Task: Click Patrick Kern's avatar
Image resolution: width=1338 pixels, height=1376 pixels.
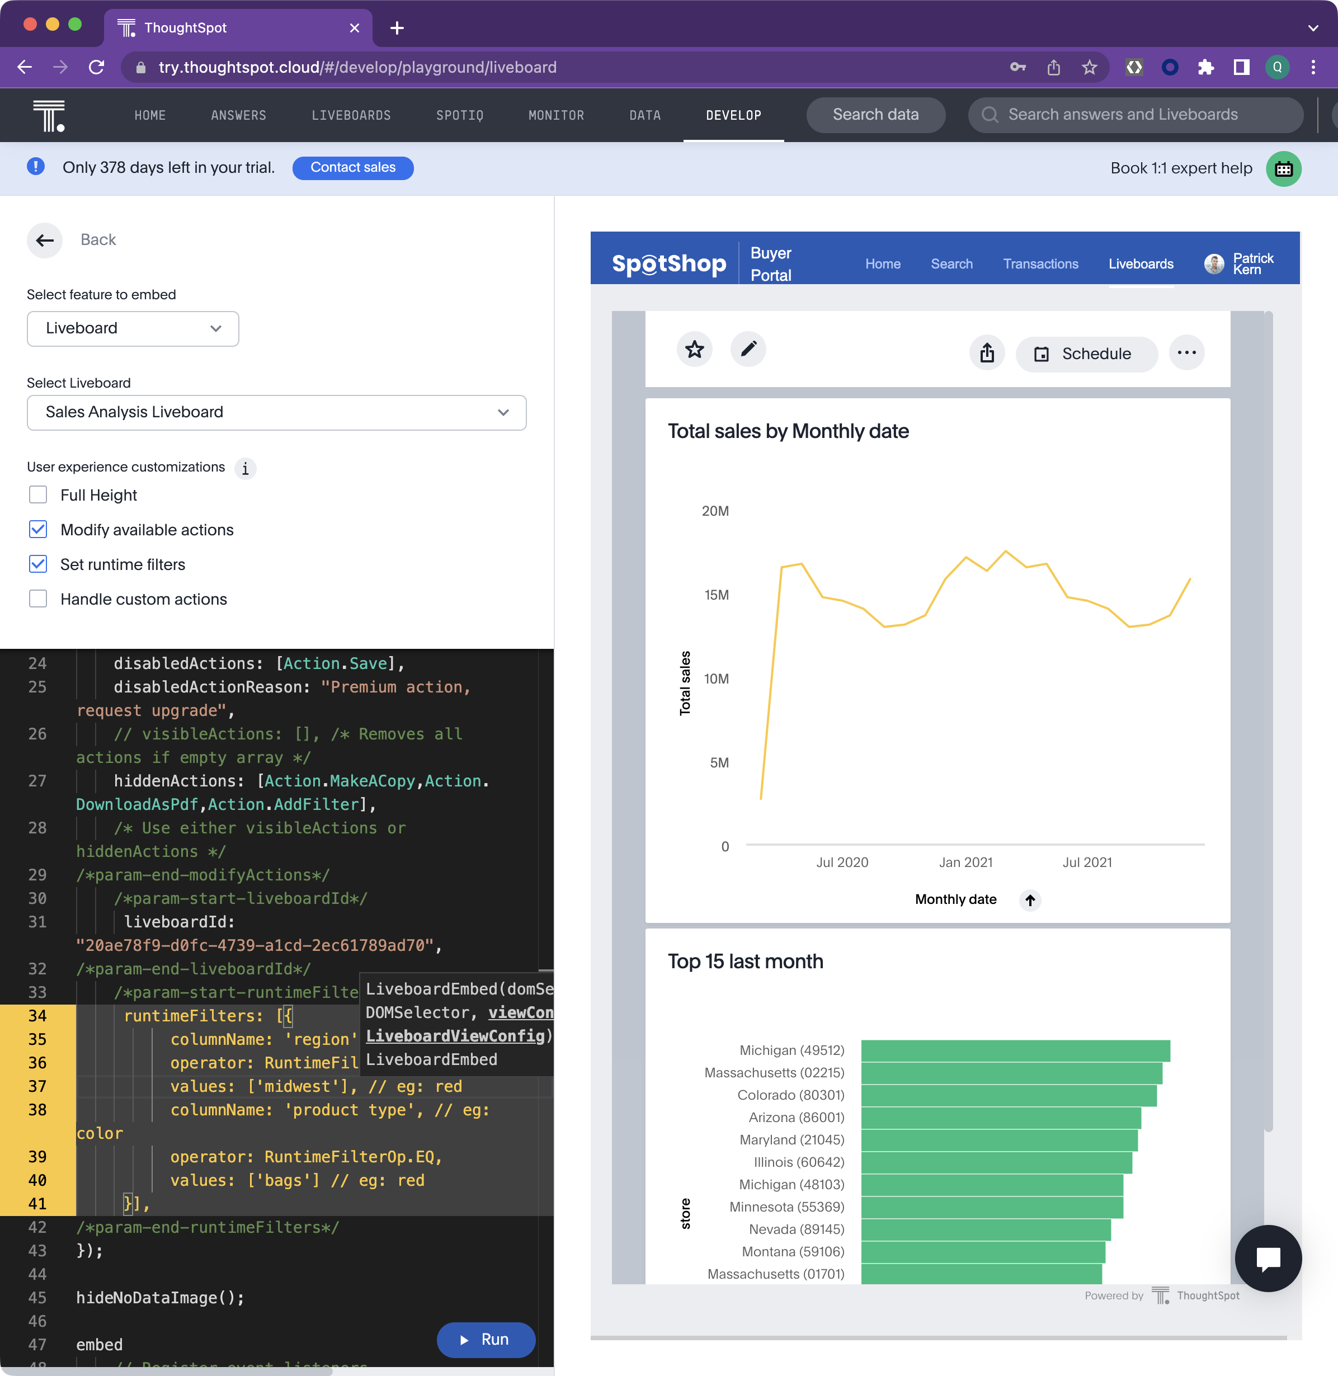Action: pyautogui.click(x=1214, y=263)
